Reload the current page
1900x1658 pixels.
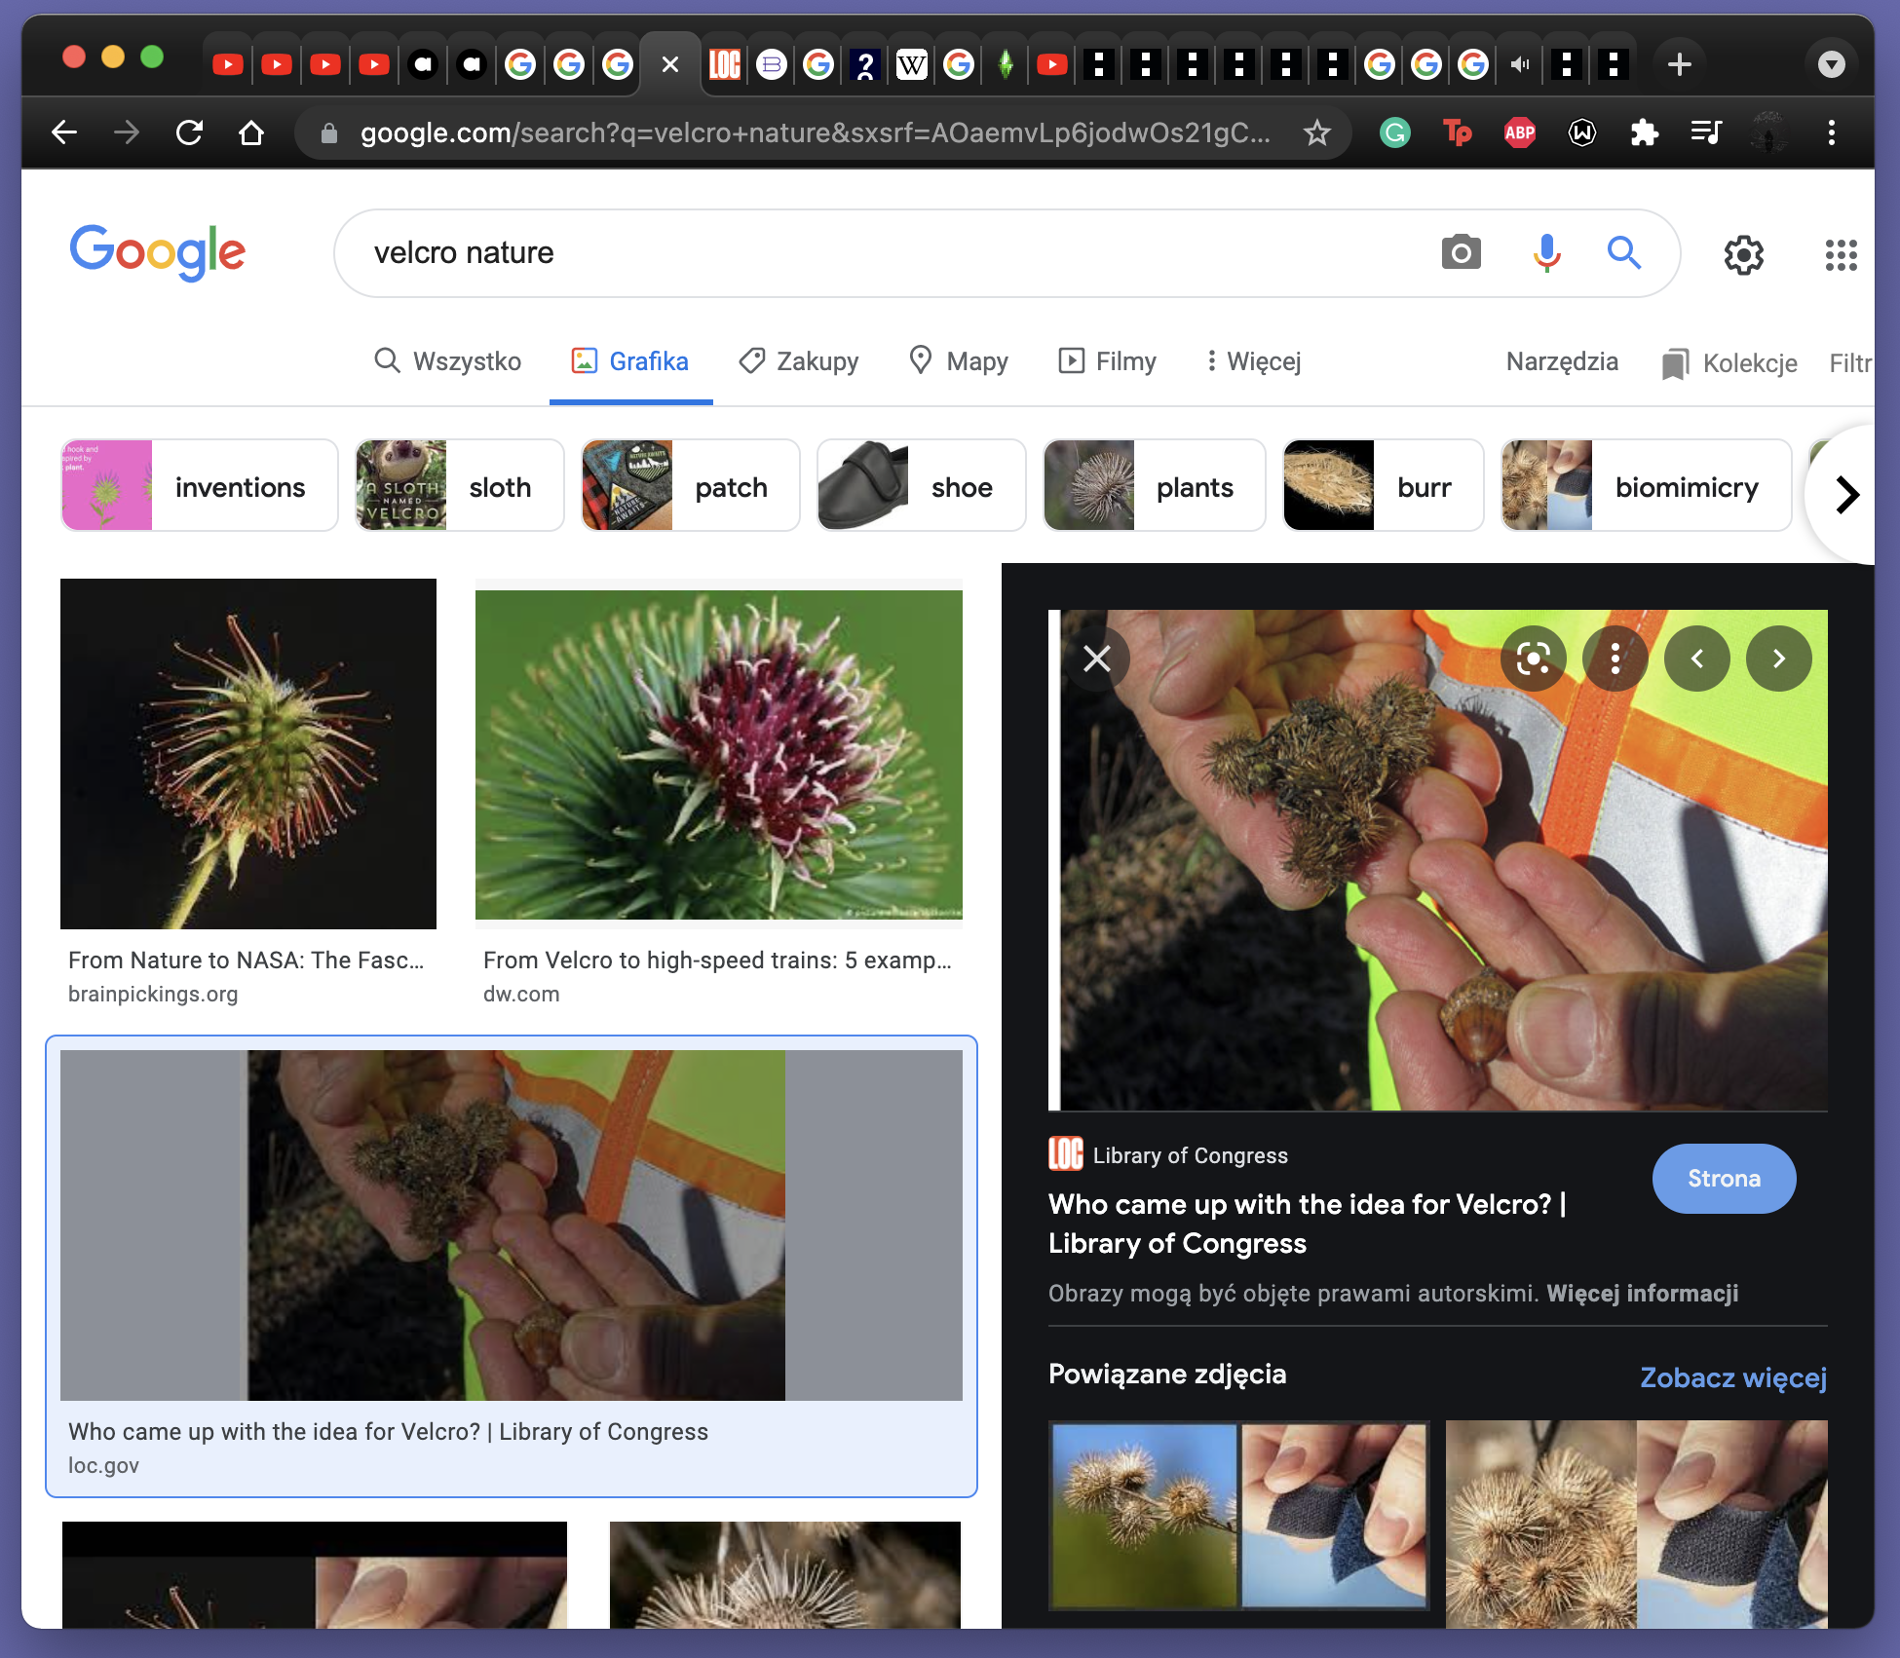(x=189, y=132)
